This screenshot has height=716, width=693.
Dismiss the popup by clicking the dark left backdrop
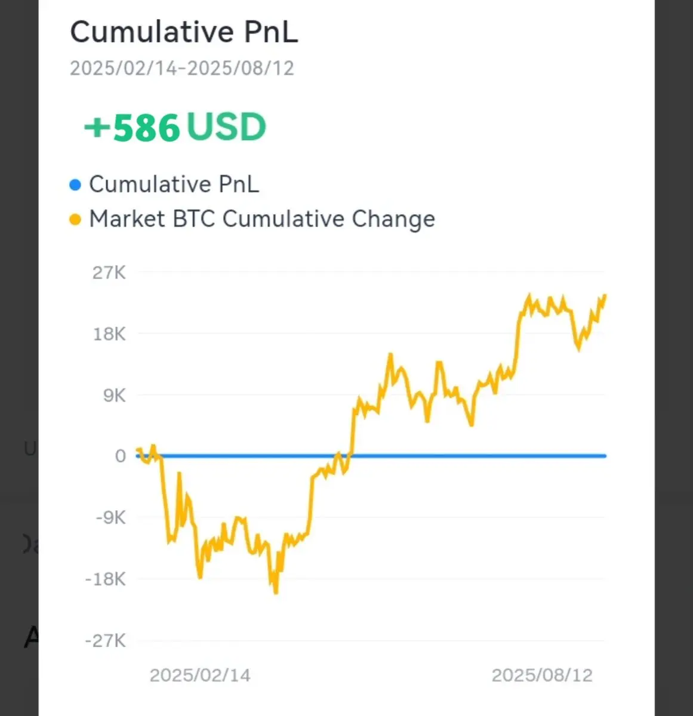19,358
